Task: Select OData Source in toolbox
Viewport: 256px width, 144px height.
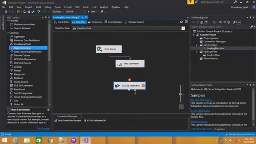Action: pos(21,82)
